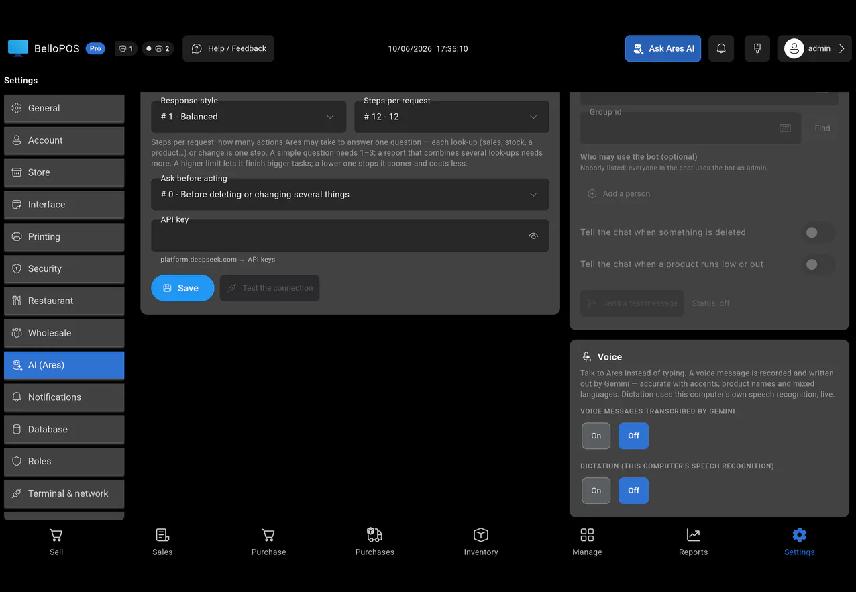This screenshot has height=592, width=856.
Task: Open Inventory from the bottom bar
Action: pyautogui.click(x=481, y=542)
